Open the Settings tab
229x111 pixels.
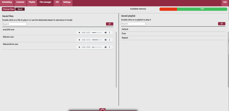pos(67,3)
